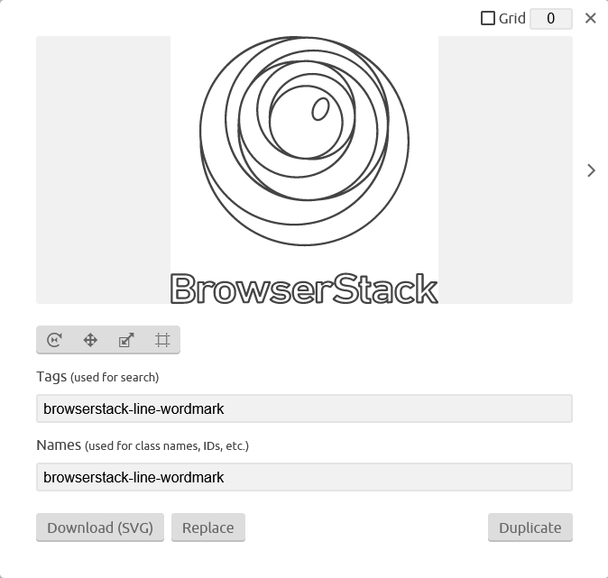Close the icon editor dialog
The height and width of the screenshot is (578, 608).
click(591, 18)
